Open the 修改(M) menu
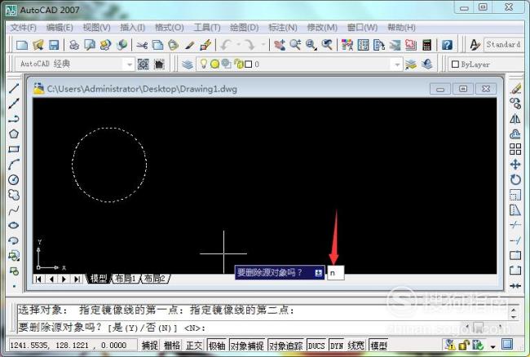The height and width of the screenshot is (357, 530). (322, 28)
